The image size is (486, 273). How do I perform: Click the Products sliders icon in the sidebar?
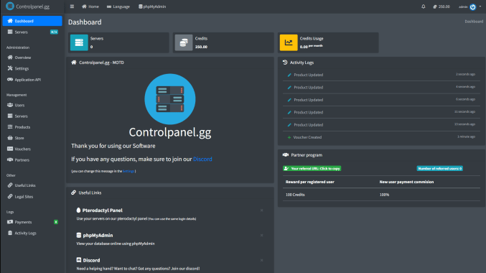10,127
